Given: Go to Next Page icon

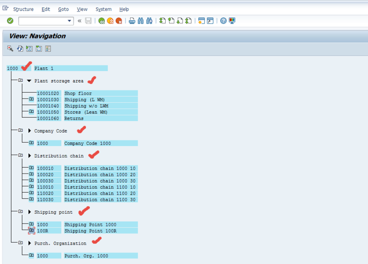Looking at the screenshot, I should pos(180,21).
